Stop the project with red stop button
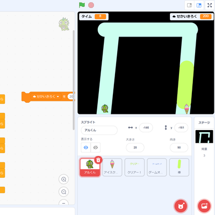215x215 pixels. [91, 5]
